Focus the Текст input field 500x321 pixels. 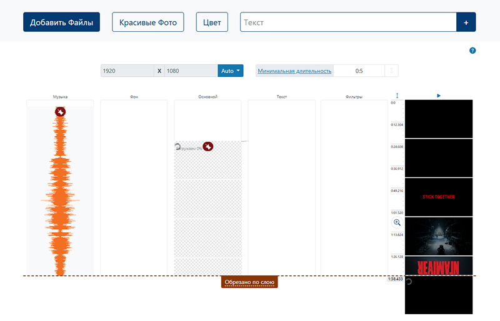point(348,22)
